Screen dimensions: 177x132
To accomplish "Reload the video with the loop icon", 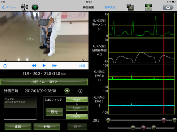I will coord(5,65).
